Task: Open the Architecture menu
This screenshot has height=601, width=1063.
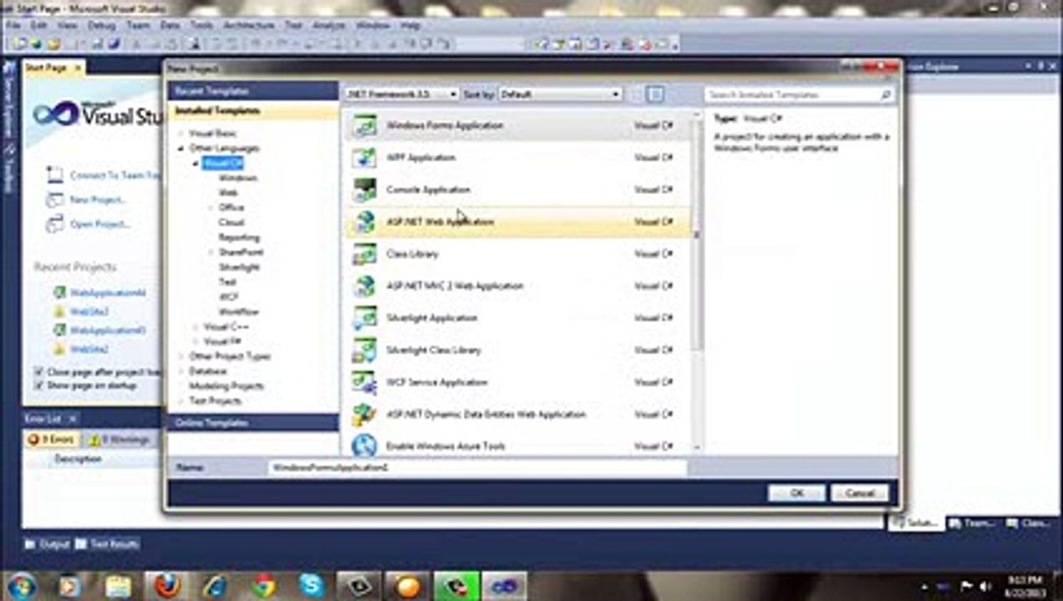Action: [249, 25]
